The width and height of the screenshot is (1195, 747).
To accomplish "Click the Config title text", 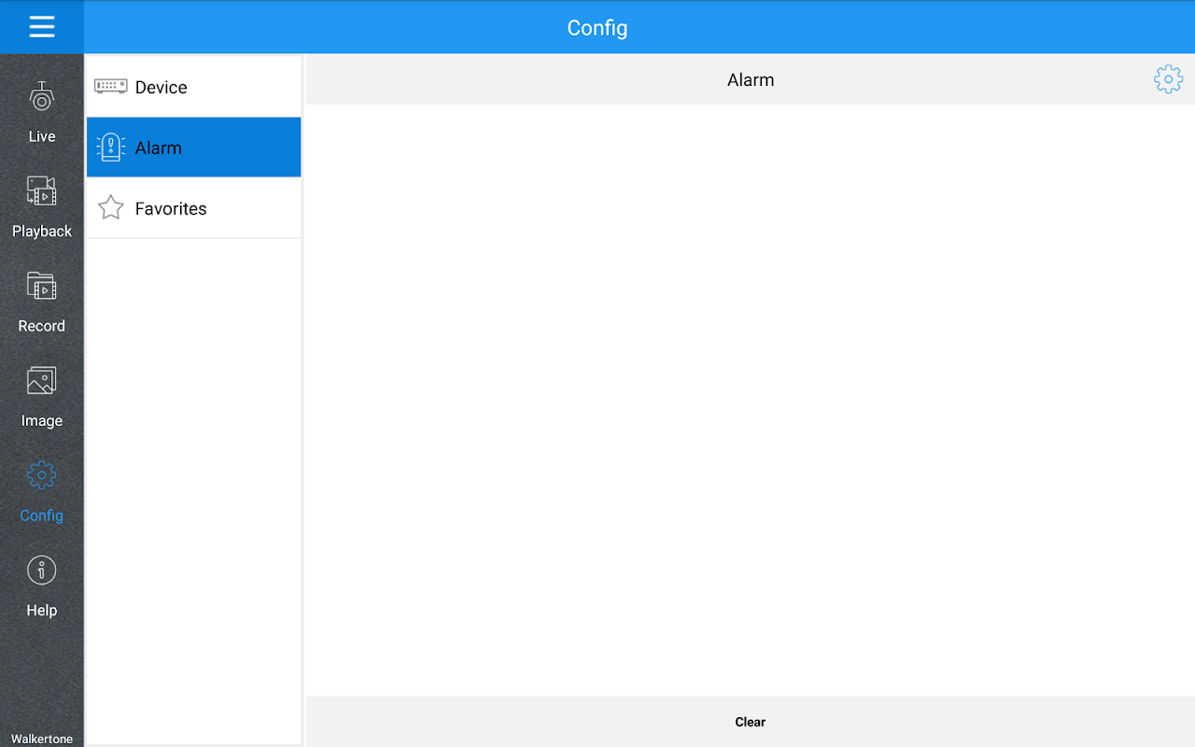I will pyautogui.click(x=597, y=28).
